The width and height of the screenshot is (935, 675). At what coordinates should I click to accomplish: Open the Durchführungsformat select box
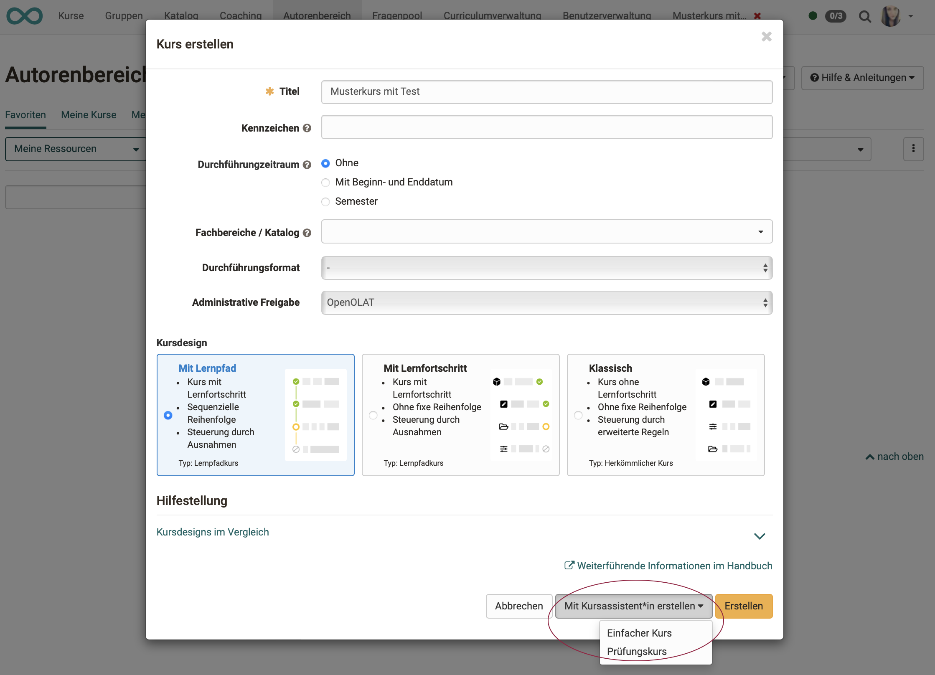pos(546,268)
